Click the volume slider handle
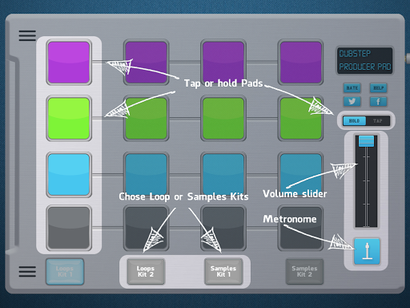 366,141
